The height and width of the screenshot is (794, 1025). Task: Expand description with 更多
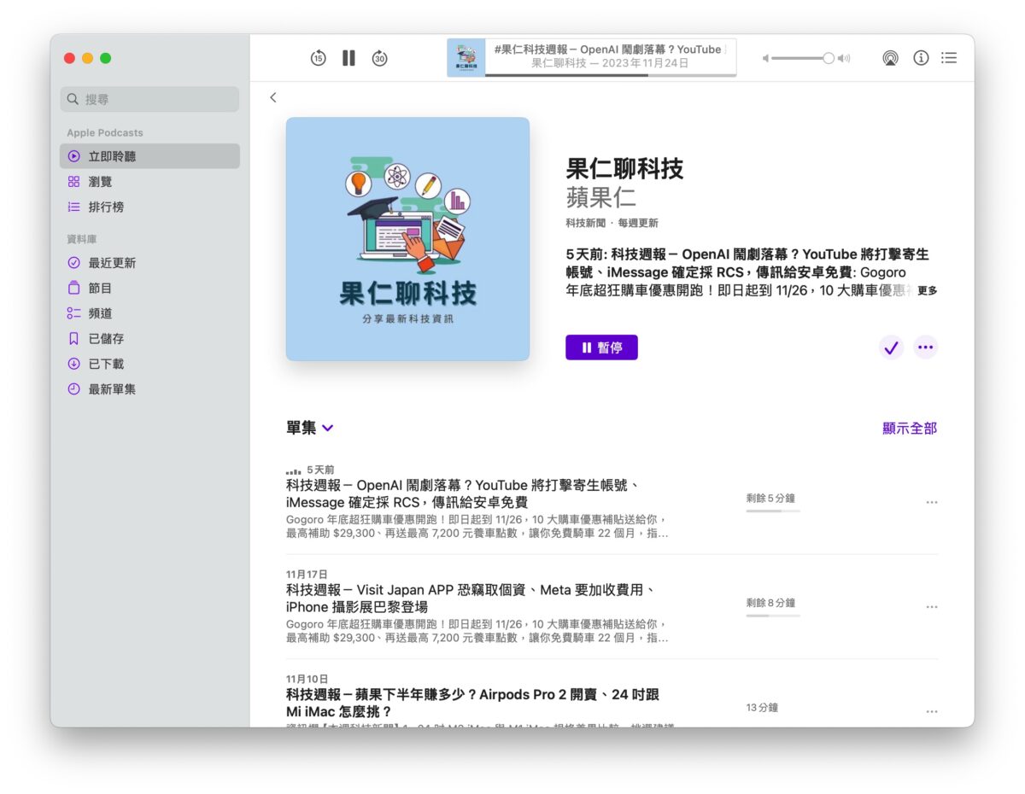tap(928, 290)
